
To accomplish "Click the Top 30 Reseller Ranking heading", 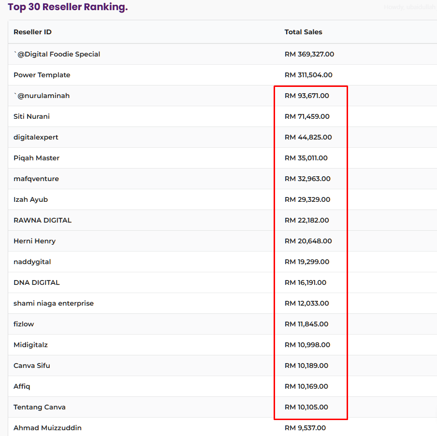I will [68, 7].
